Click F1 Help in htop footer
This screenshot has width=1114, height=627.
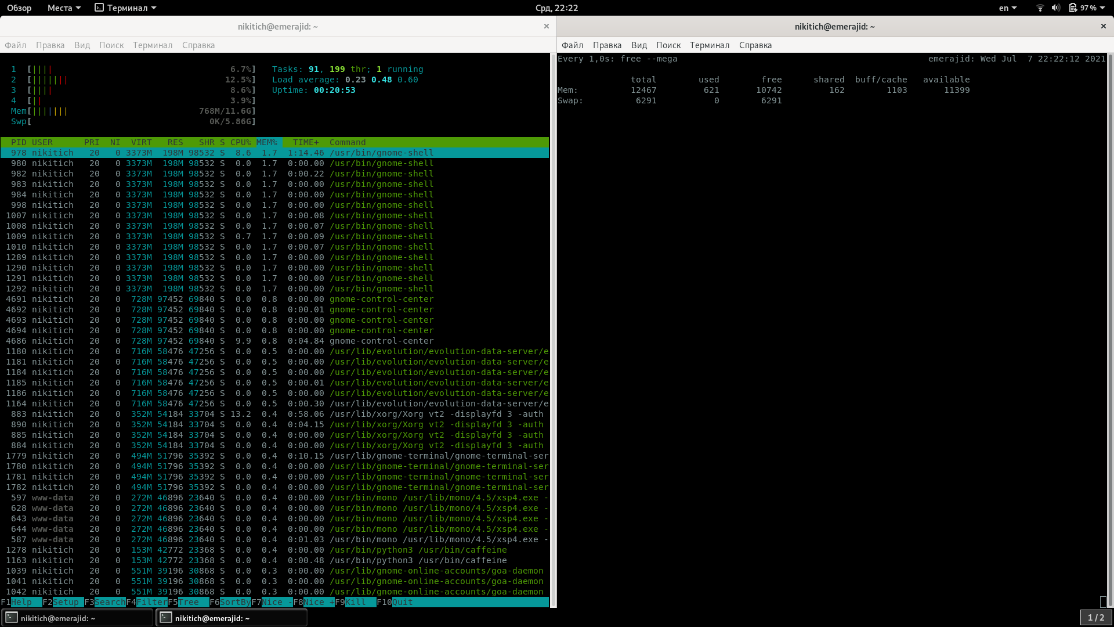click(21, 602)
